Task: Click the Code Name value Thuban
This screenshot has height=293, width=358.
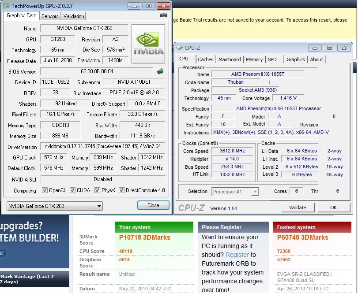Action: click(x=236, y=82)
